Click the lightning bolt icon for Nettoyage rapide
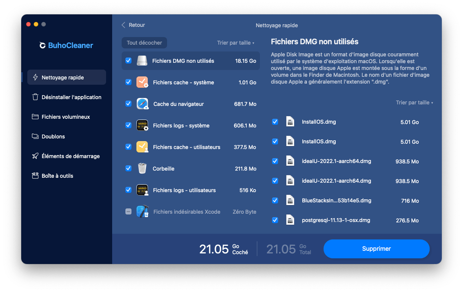Image resolution: width=463 pixels, height=292 pixels. click(x=35, y=77)
